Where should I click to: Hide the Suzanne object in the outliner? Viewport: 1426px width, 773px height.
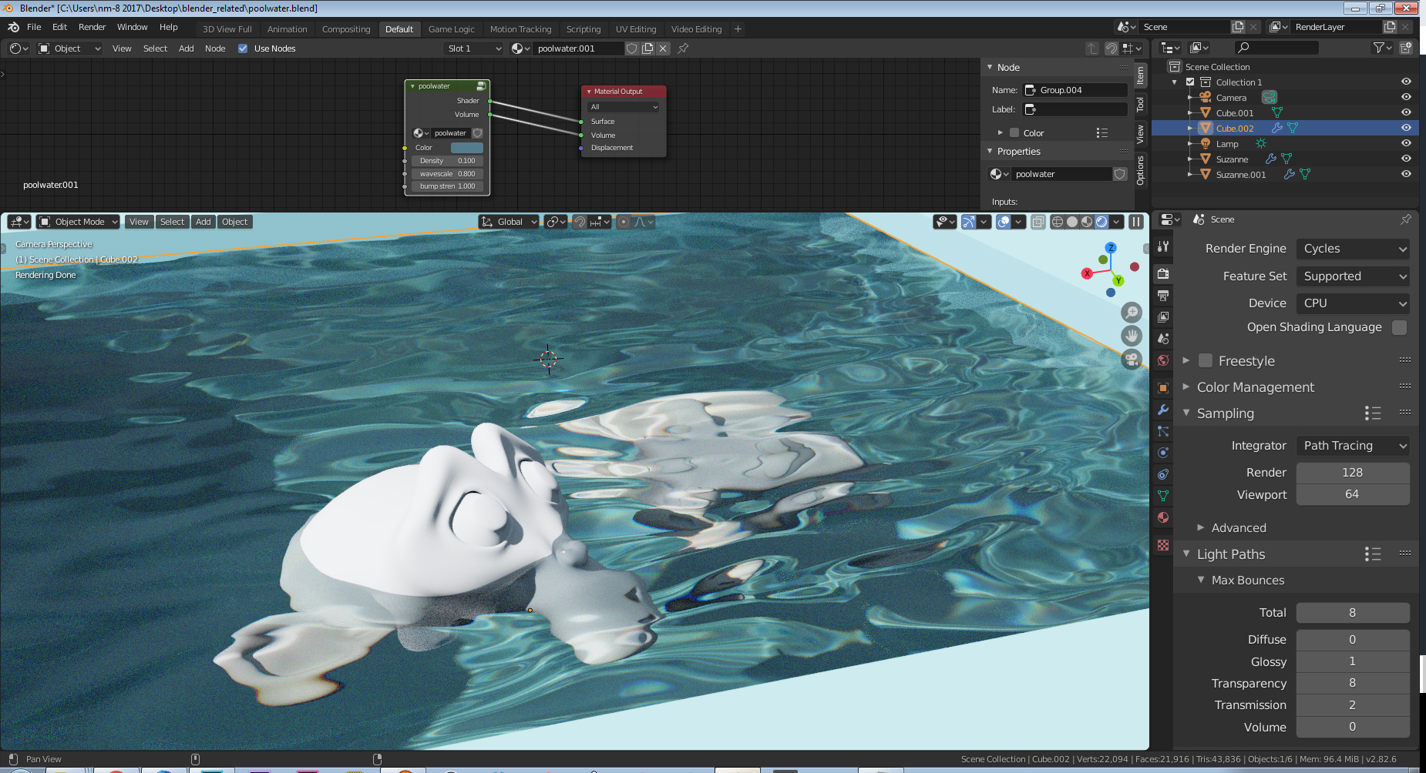[1405, 159]
